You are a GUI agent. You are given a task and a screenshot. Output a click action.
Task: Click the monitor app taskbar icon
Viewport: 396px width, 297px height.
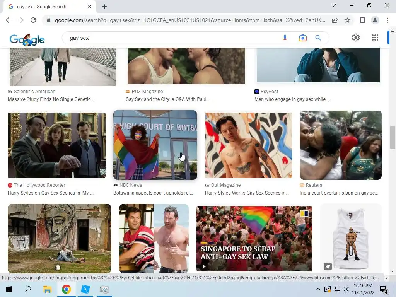coord(104,289)
